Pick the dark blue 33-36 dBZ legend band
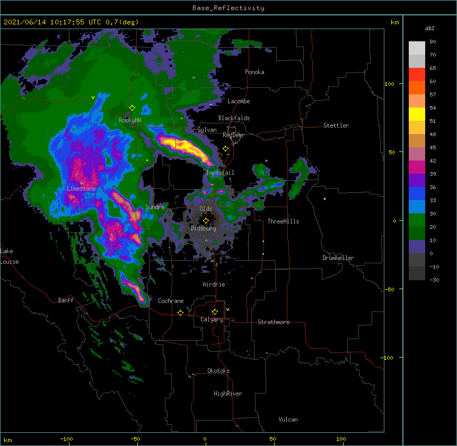The height and width of the screenshot is (446, 457). click(417, 193)
